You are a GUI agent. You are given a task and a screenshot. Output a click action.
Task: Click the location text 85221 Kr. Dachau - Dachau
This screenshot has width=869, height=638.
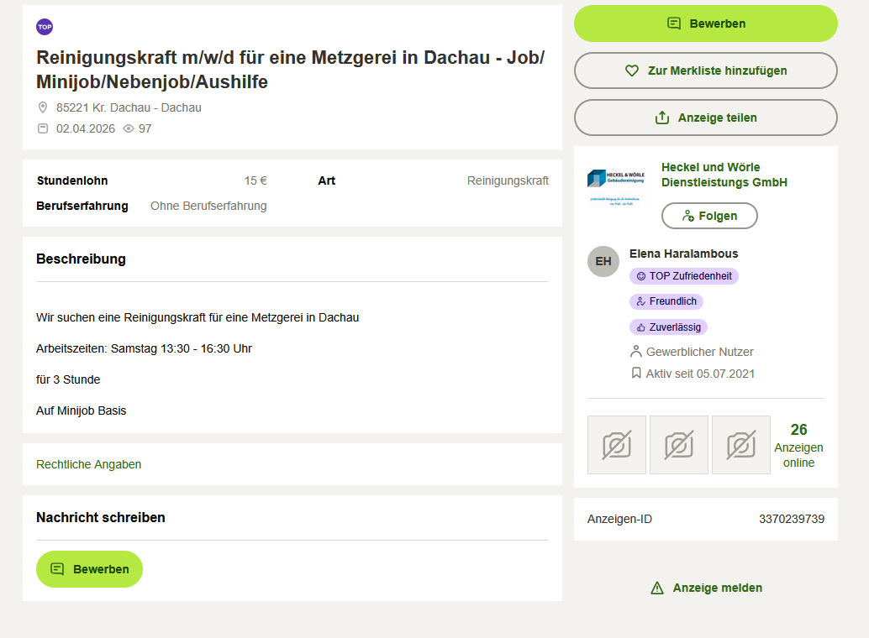tap(129, 107)
